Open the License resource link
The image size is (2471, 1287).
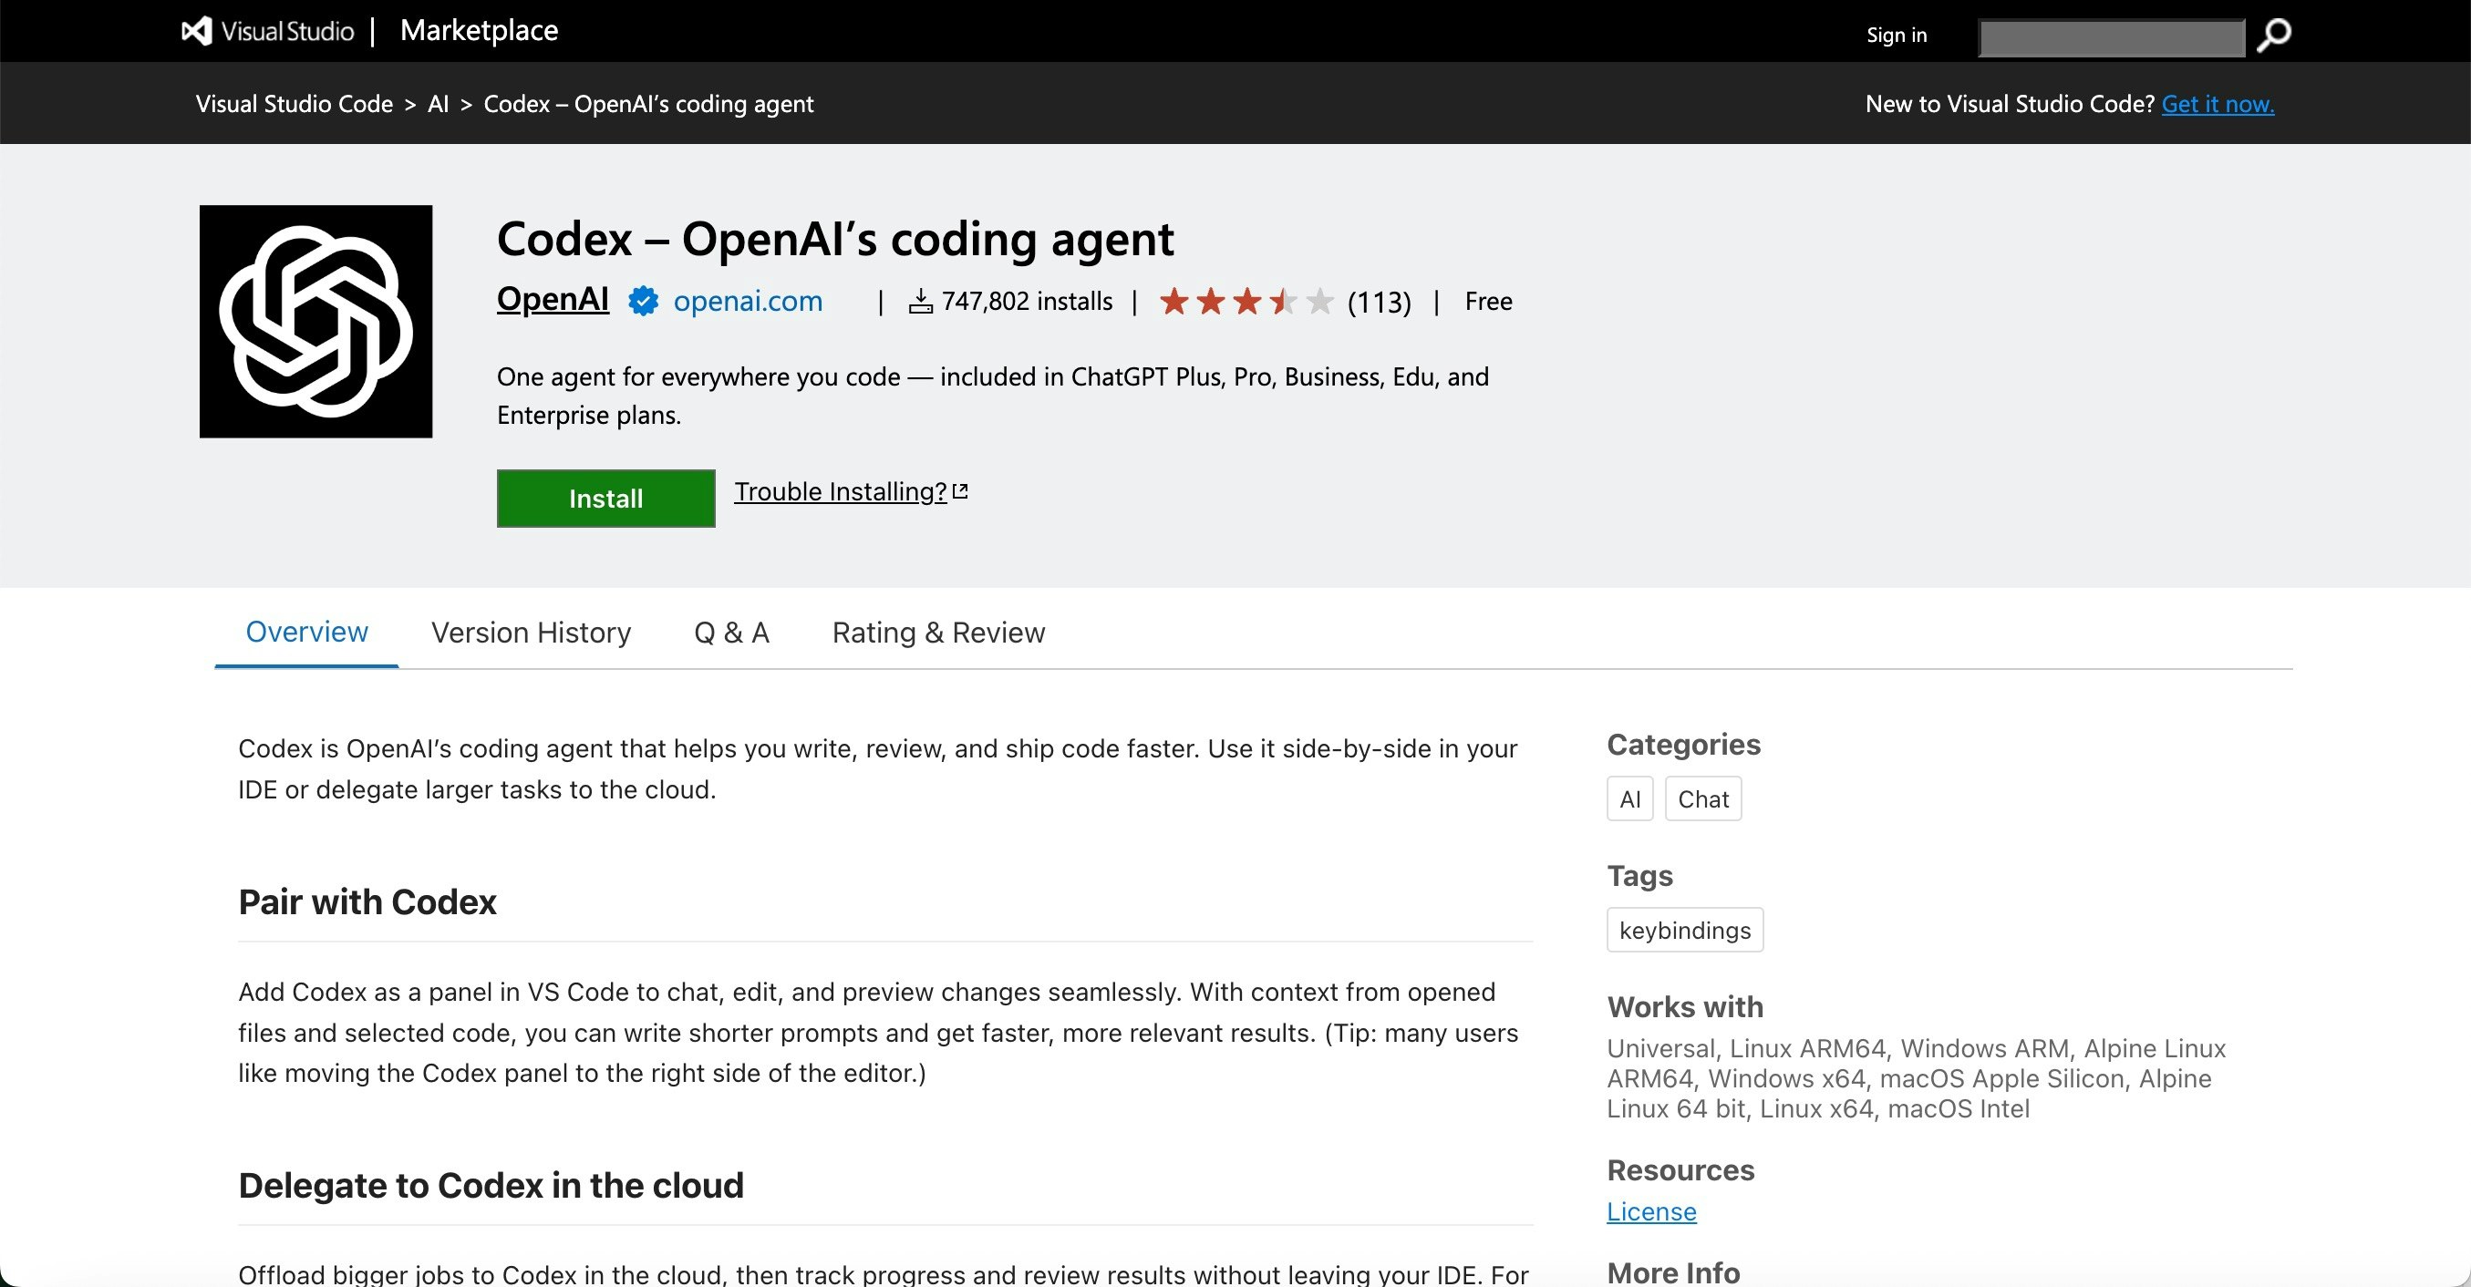tap(1651, 1211)
